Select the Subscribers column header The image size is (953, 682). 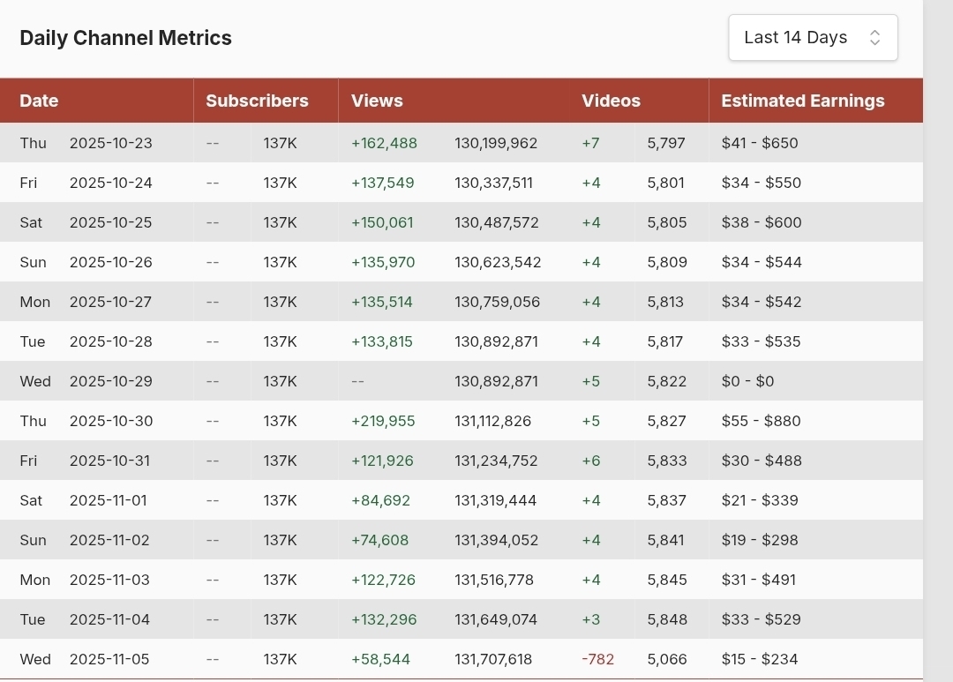[257, 101]
